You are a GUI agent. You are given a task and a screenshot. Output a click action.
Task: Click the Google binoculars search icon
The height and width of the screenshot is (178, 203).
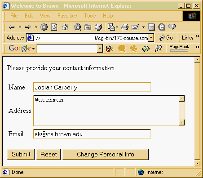110,49
